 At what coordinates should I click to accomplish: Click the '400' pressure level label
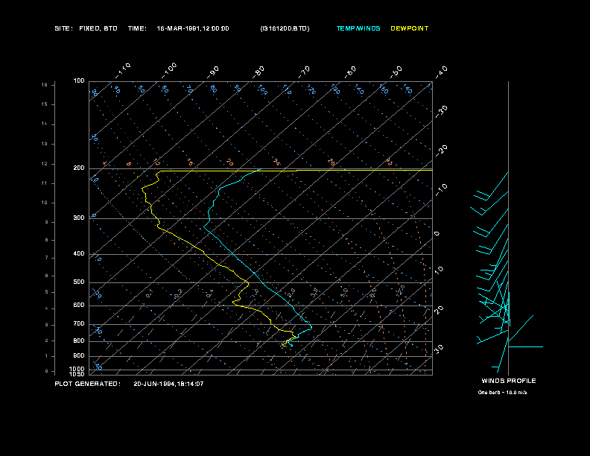tap(79, 253)
